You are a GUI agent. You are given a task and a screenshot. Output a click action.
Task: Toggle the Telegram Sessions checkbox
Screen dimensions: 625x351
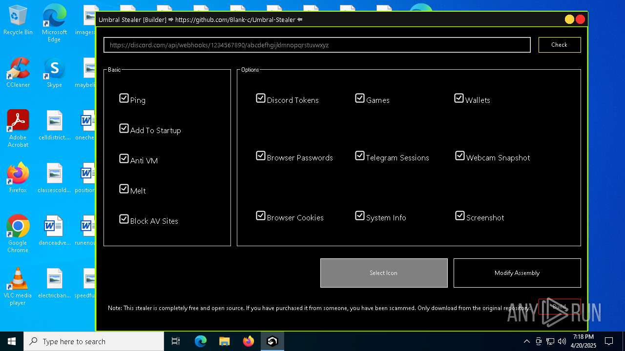(360, 156)
